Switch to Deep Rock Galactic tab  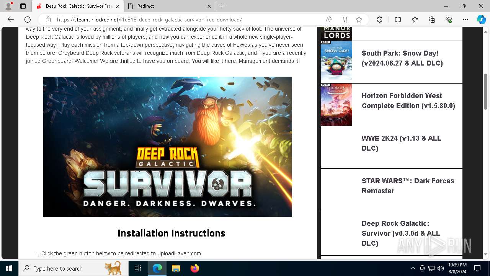[x=78, y=6]
